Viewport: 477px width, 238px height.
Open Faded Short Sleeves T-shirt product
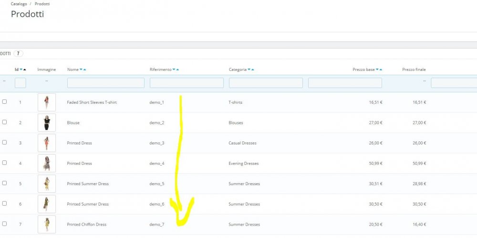(92, 103)
